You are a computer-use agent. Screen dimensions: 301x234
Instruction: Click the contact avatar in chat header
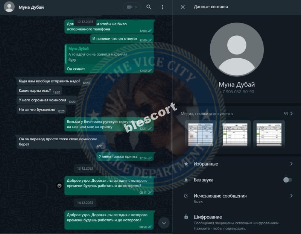tap(9, 7)
